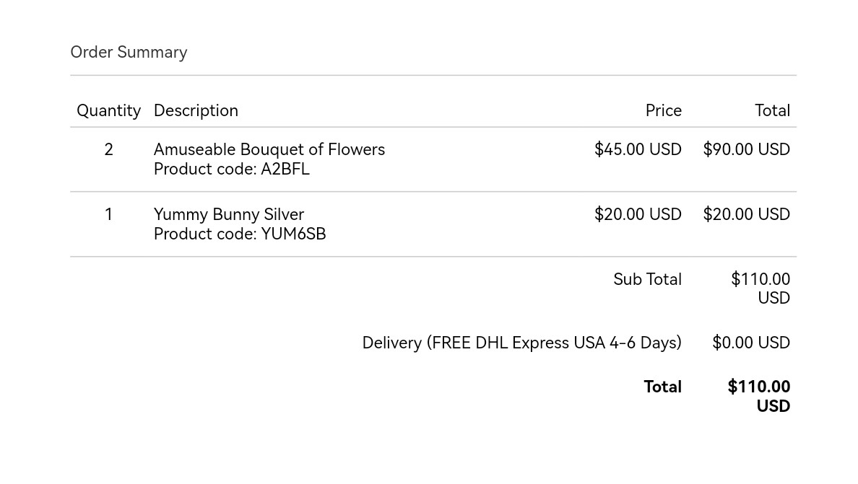Viewport: 858px width, 484px height.
Task: Click the Sub Total label
Action: [647, 280]
